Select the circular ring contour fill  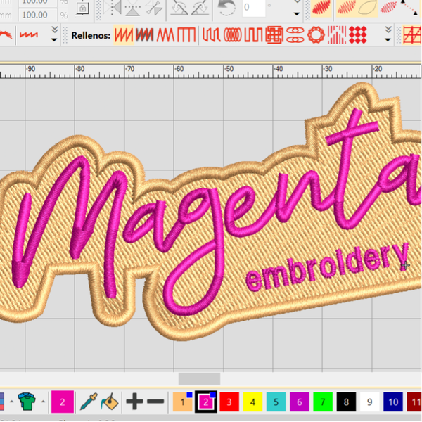pos(316,35)
